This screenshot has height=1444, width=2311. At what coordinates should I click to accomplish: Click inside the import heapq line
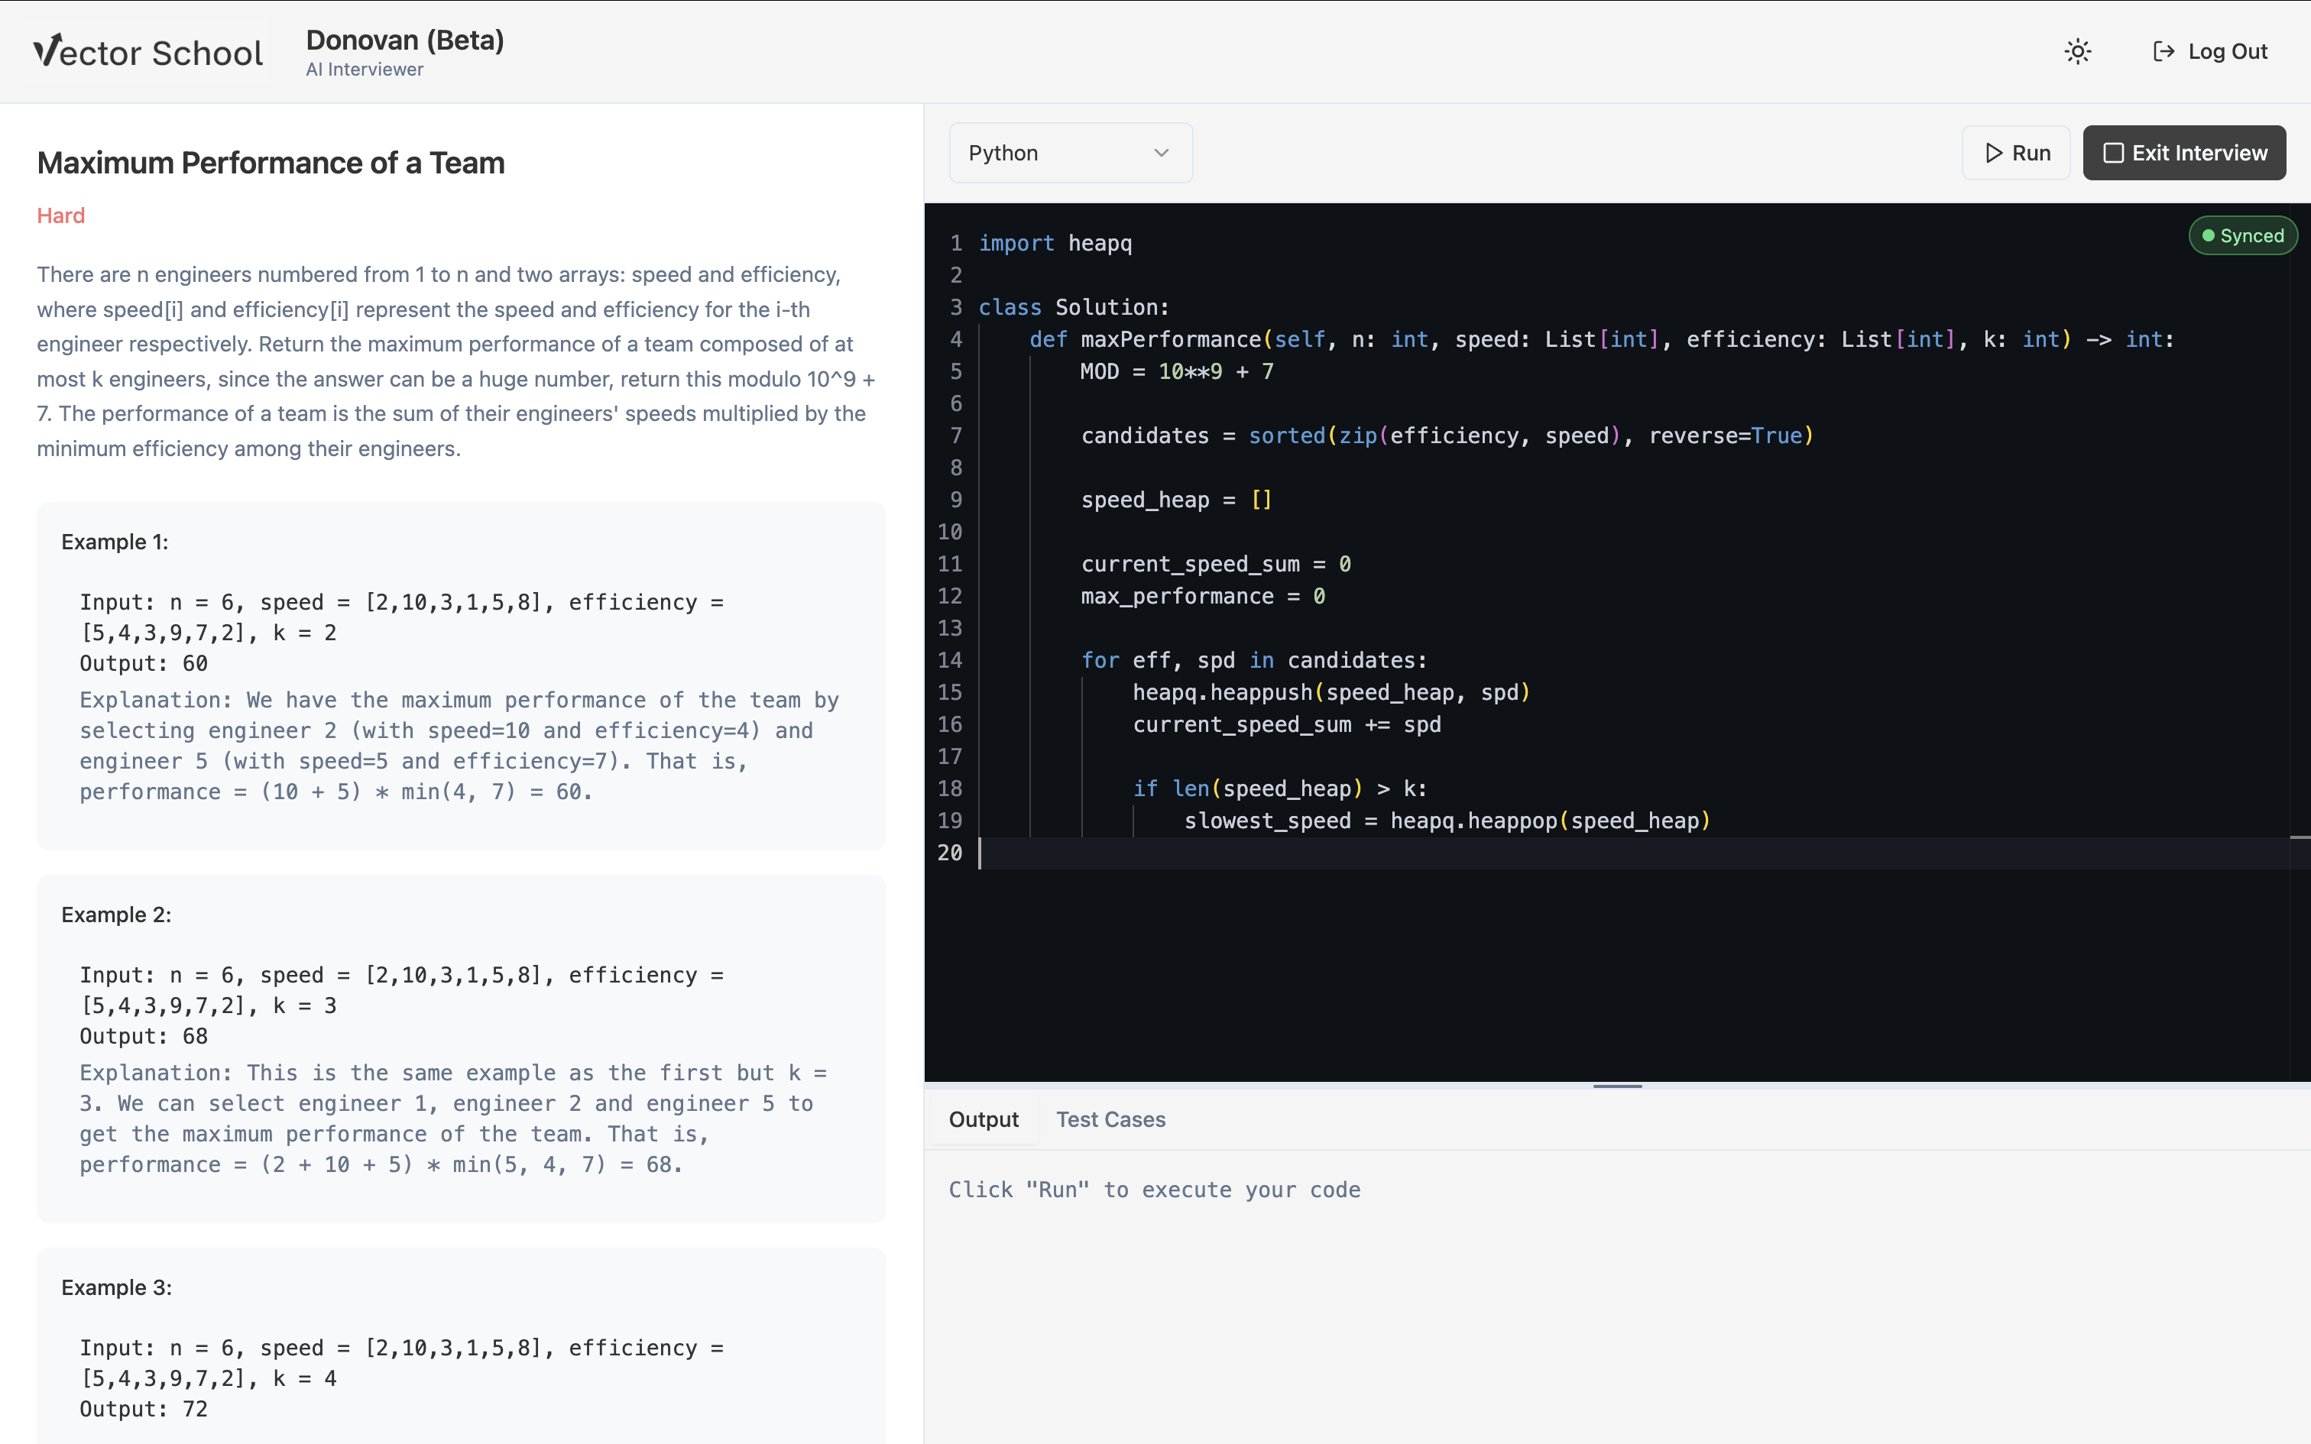click(1055, 244)
